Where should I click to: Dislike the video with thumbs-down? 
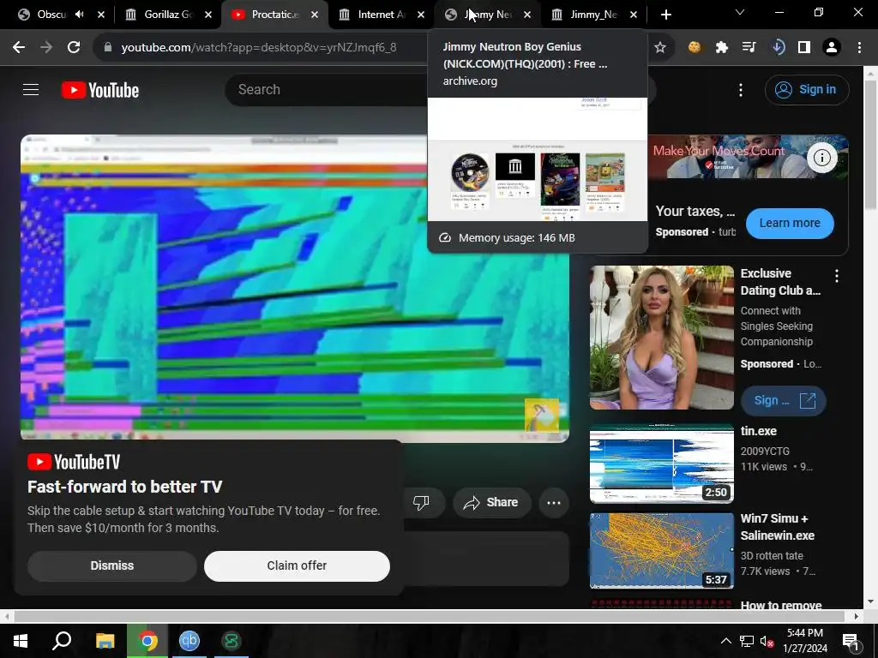pyautogui.click(x=421, y=502)
